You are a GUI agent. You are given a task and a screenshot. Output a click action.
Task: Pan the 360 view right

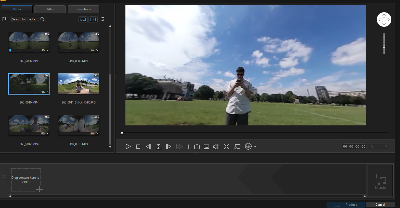click(389, 20)
